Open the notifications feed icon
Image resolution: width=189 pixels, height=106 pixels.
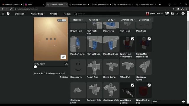pos(167,14)
